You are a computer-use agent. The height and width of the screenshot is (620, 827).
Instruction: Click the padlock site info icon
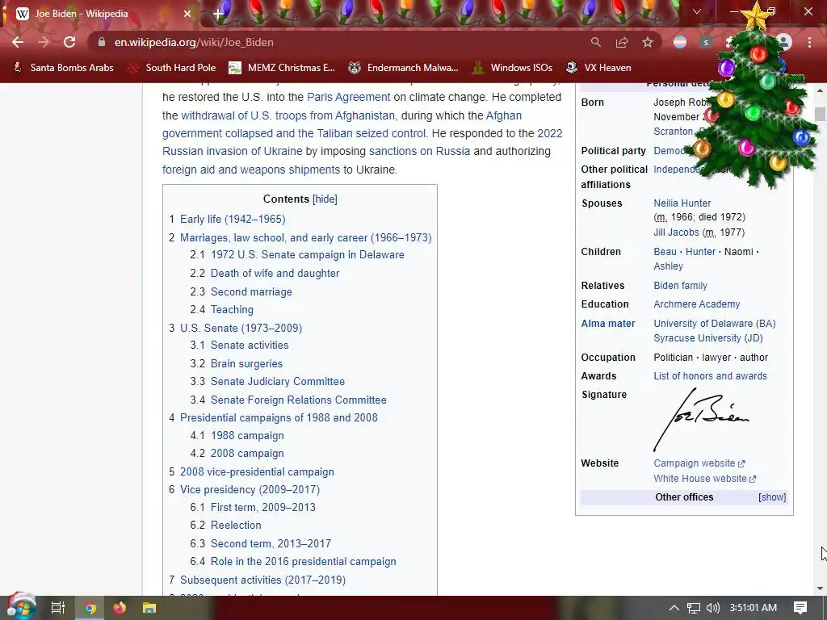point(102,42)
